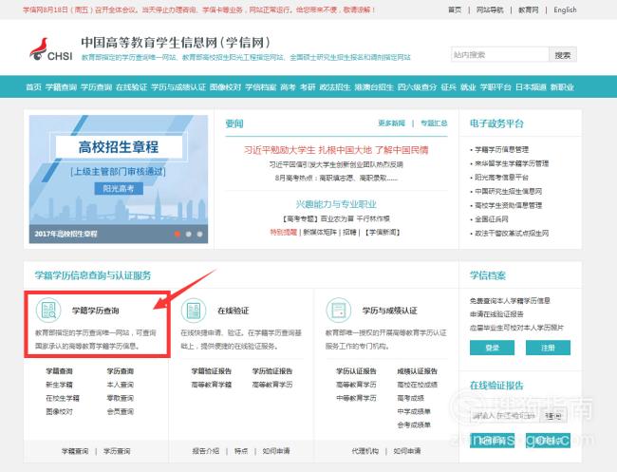Open 阳光高考信息平台 link
This screenshot has height=472, width=617.
(502, 178)
